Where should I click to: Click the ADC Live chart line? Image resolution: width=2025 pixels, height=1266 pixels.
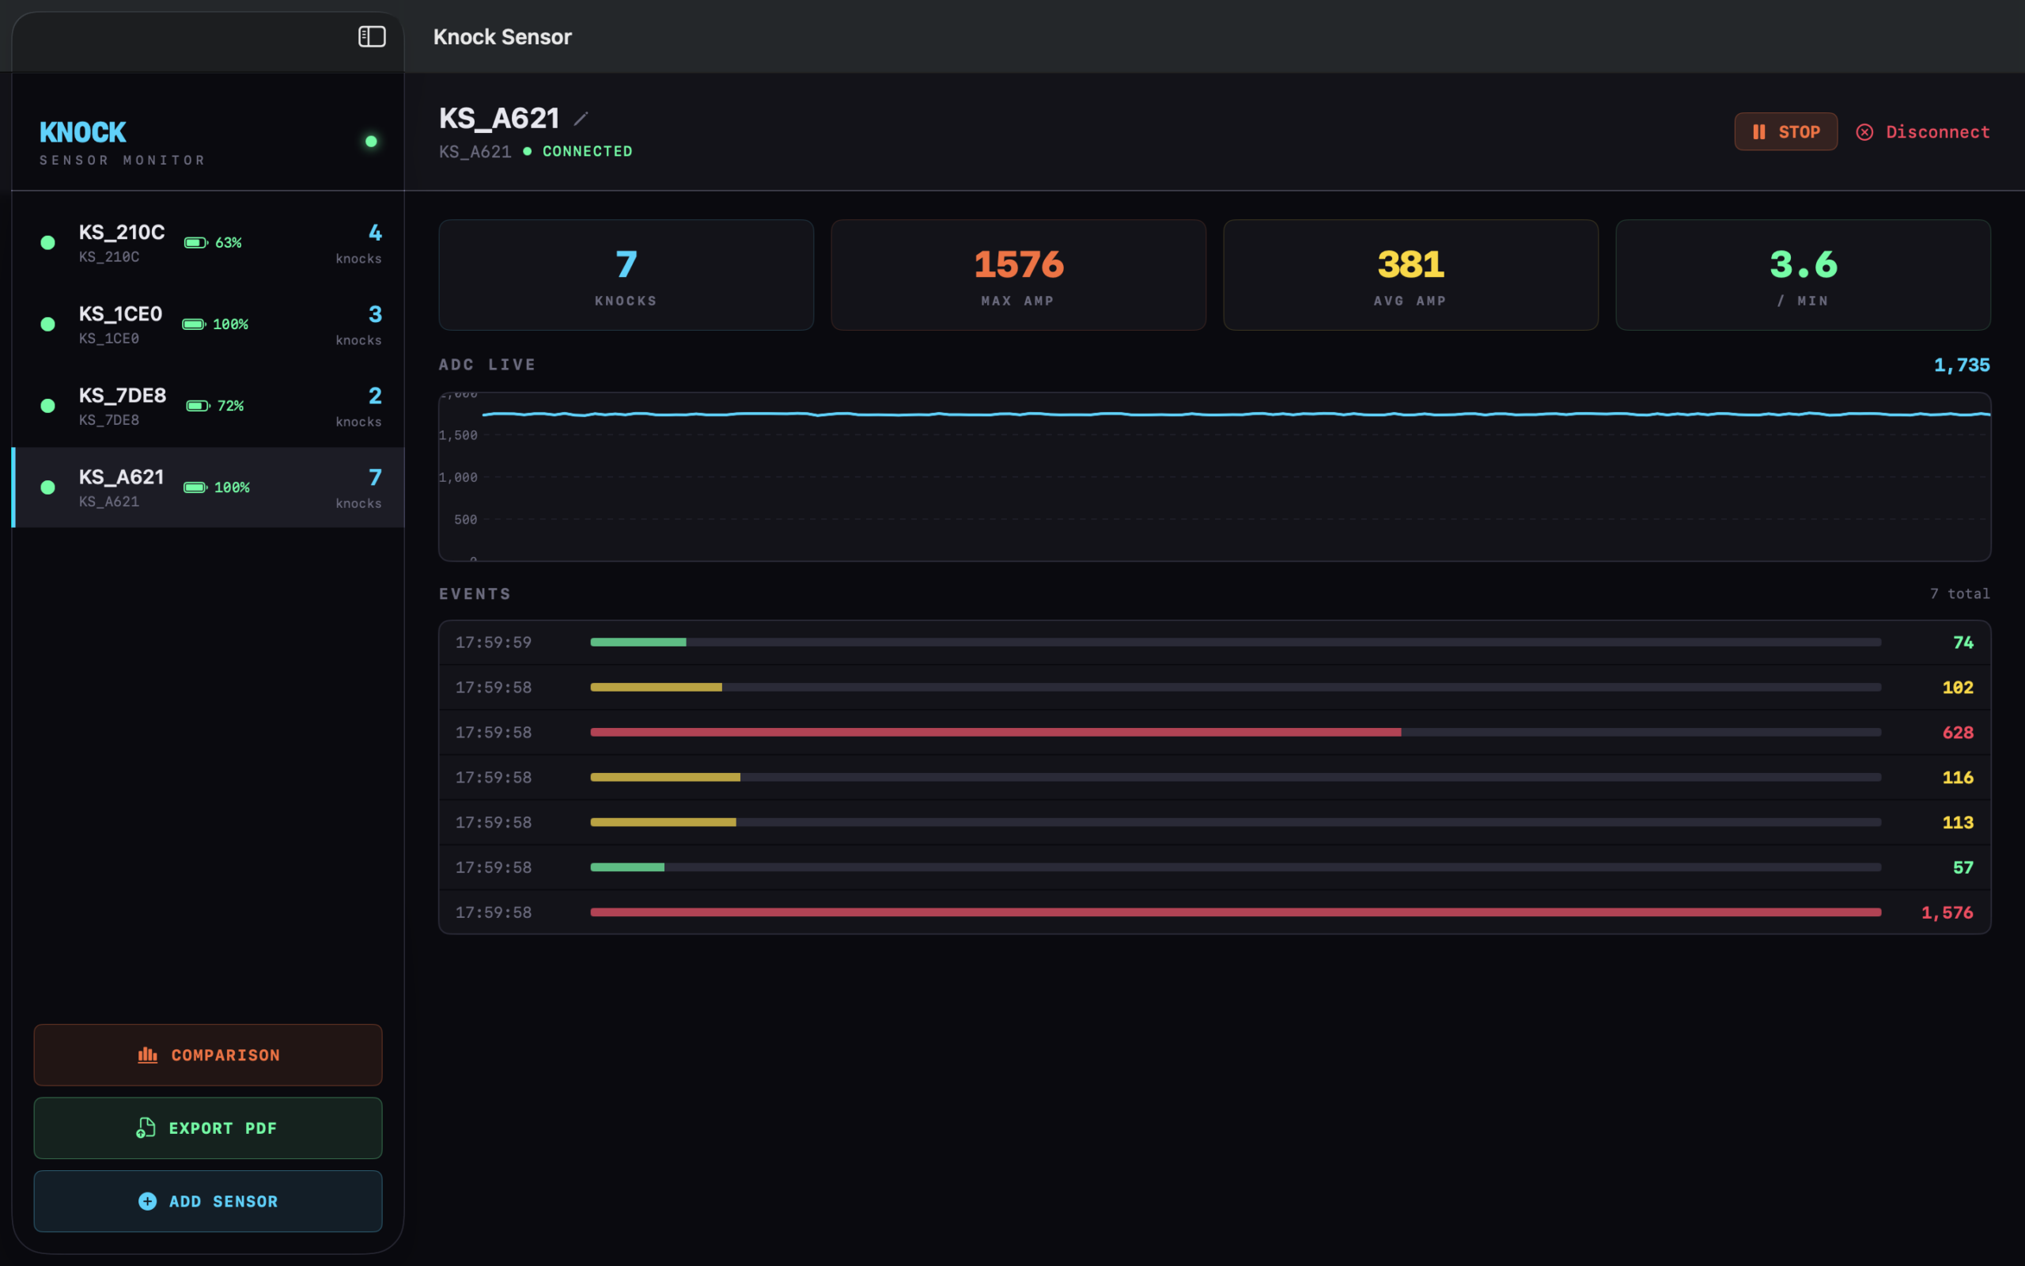click(1236, 414)
